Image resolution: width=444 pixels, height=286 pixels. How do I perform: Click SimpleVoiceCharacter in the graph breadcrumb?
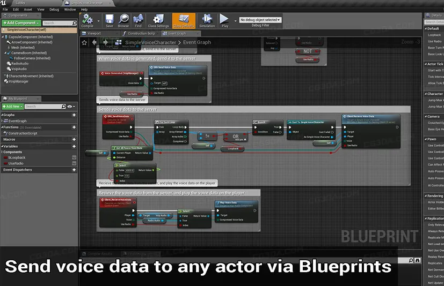(x=150, y=42)
